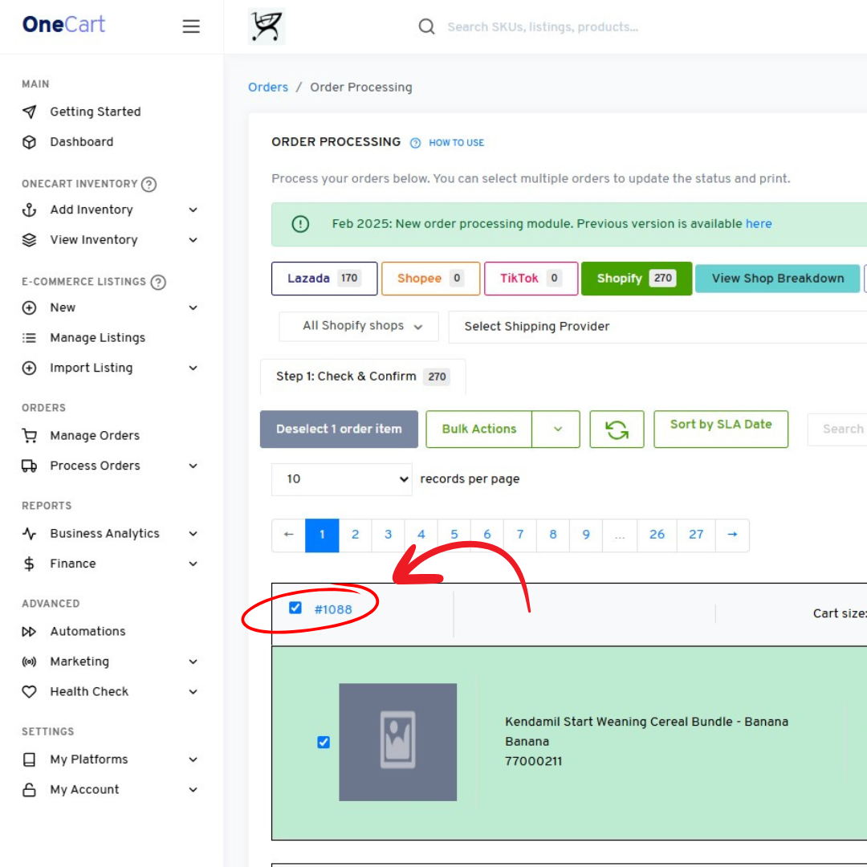Viewport: 867px width, 867px height.
Task: Click the Manage Listings list icon
Action: point(30,338)
